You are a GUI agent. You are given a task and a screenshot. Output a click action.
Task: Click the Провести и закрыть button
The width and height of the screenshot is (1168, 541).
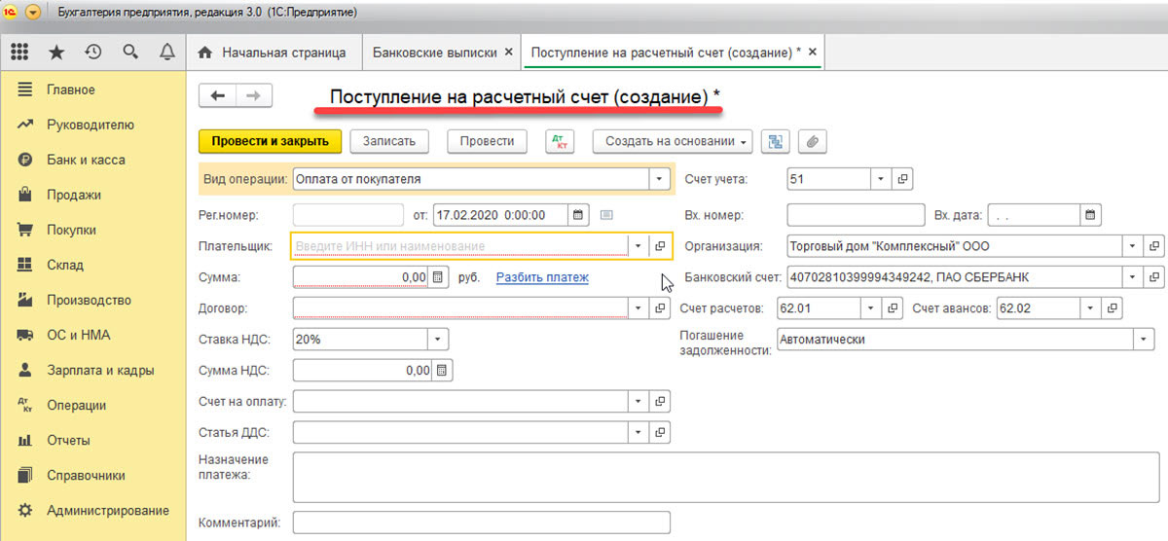point(270,141)
